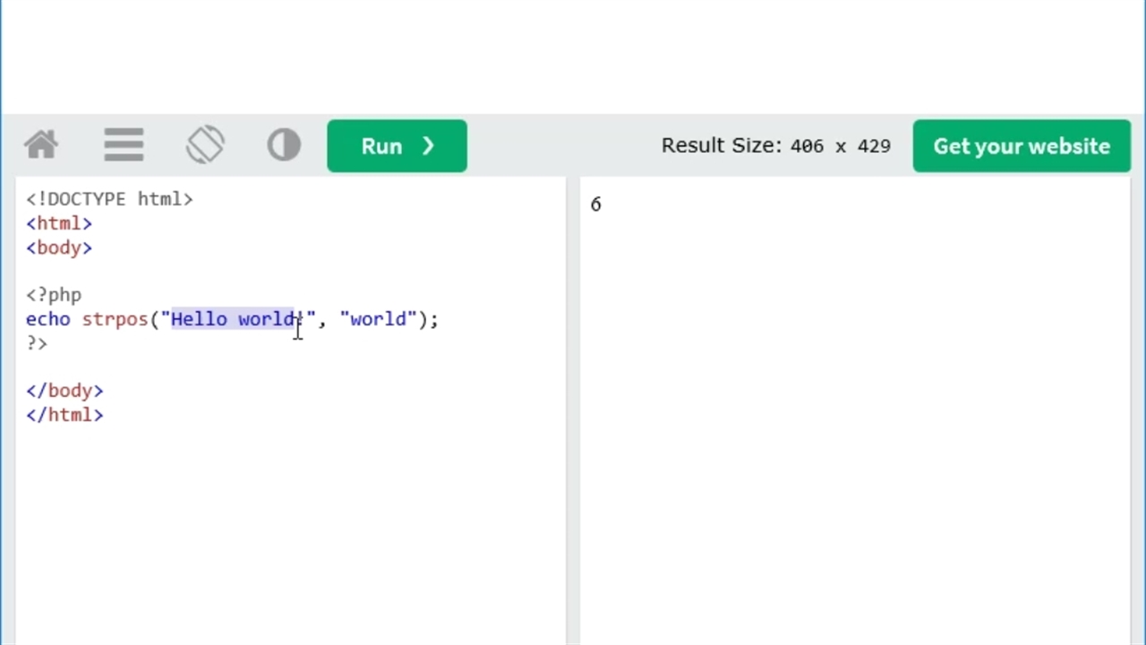Click the DOCTYPE declaration line

pyautogui.click(x=107, y=199)
